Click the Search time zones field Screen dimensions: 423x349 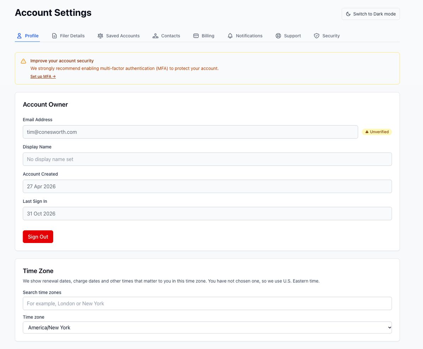click(207, 304)
